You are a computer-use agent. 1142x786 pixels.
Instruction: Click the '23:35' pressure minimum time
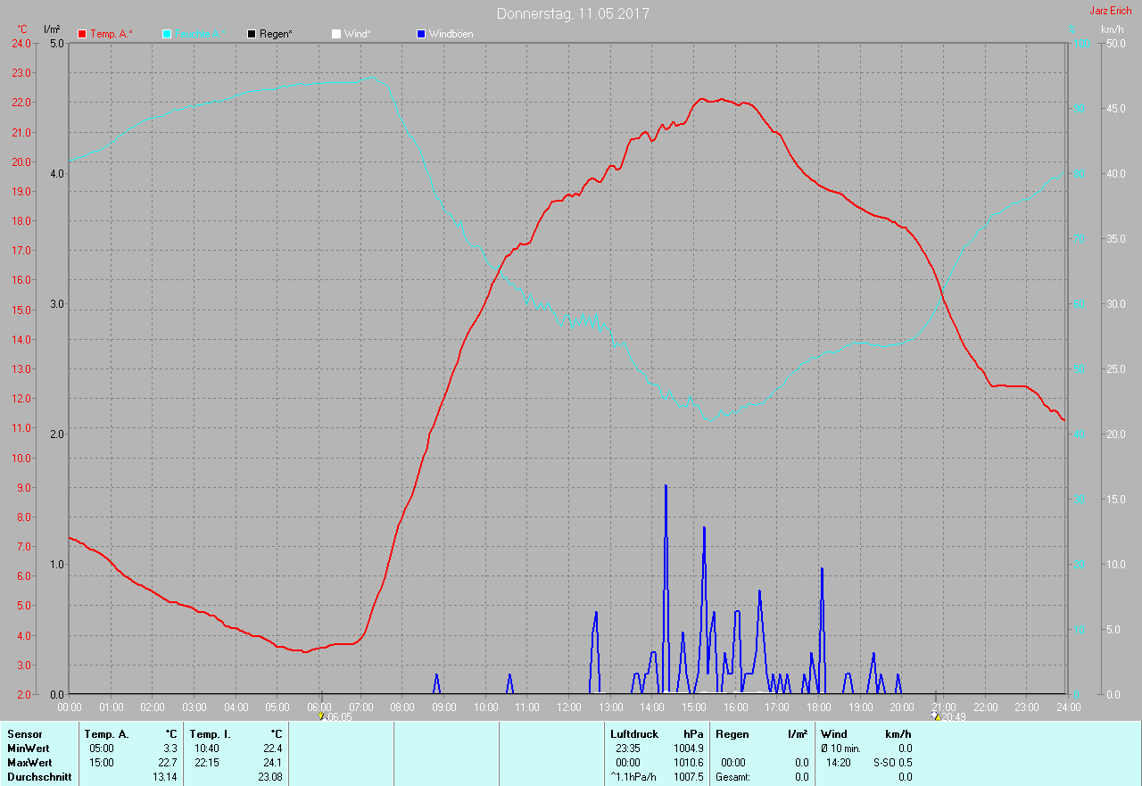[628, 749]
